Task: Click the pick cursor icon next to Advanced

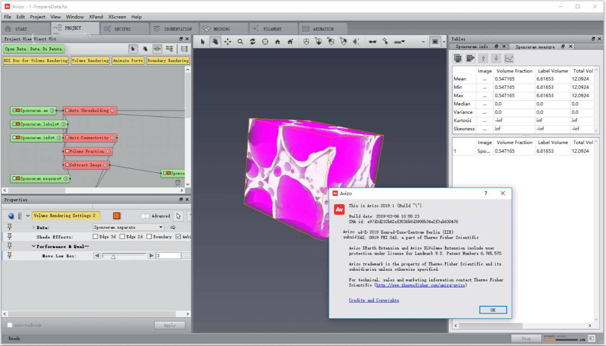Action: click(x=178, y=216)
